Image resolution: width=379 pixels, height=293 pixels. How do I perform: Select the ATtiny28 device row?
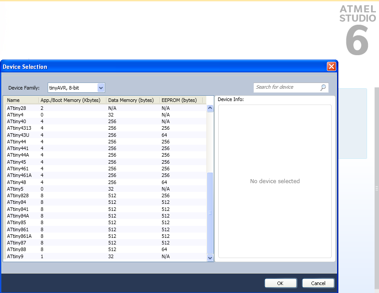pos(106,108)
